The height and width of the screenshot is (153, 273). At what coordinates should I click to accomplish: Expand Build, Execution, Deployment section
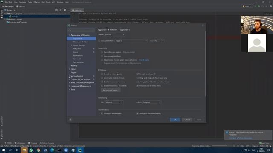click(69, 83)
